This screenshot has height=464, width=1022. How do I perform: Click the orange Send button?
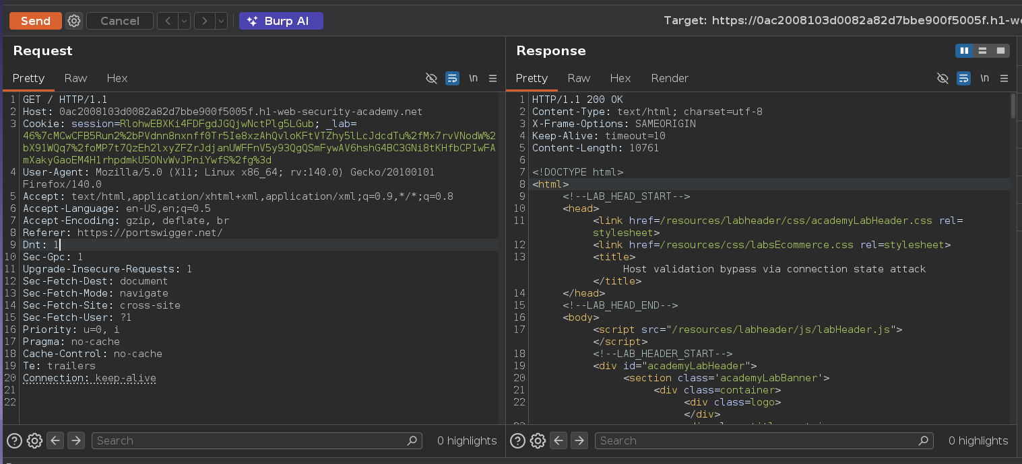point(36,21)
